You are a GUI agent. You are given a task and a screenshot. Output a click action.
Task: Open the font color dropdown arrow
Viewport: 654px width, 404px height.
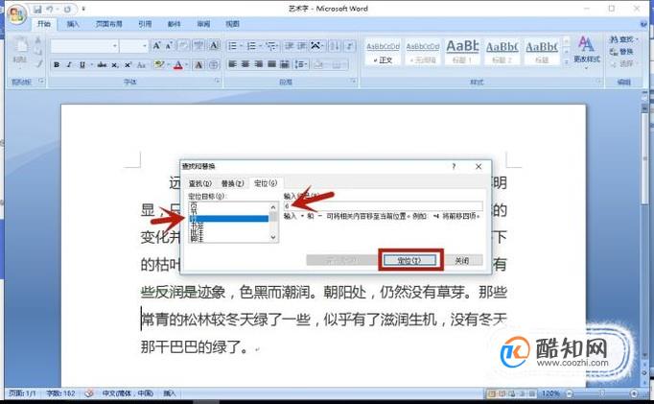186,64
